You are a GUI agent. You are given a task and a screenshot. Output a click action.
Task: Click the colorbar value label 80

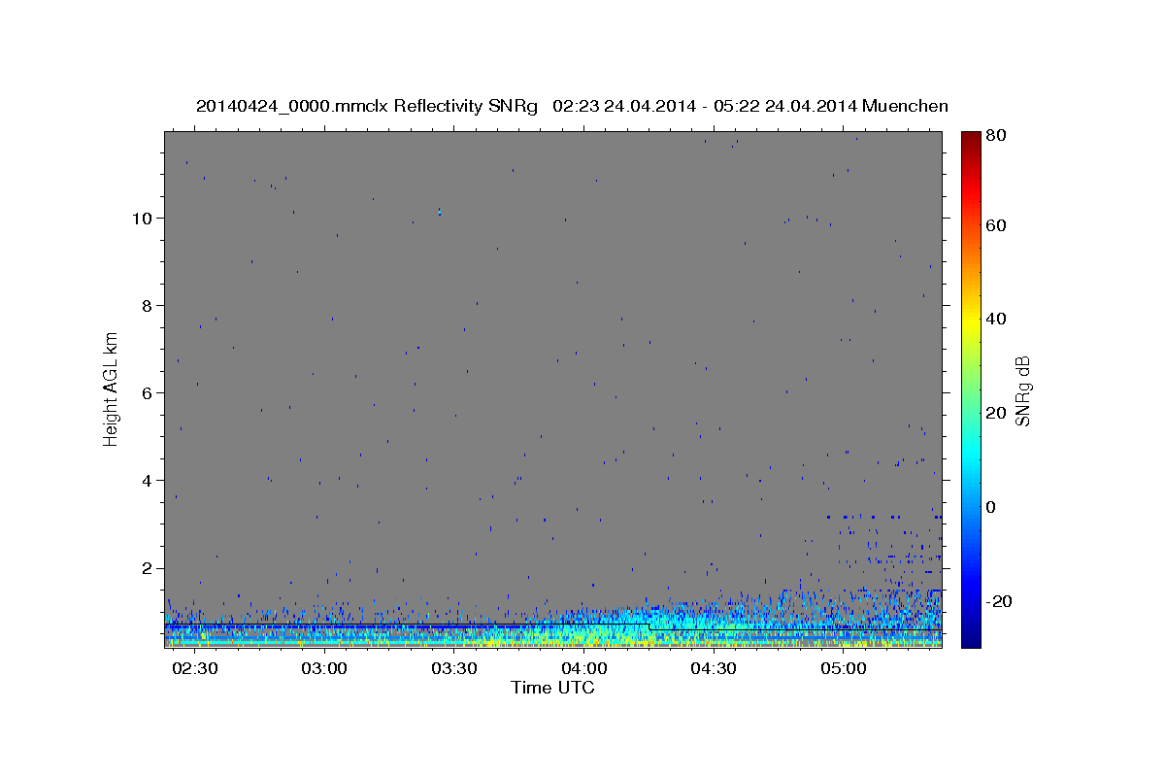[995, 135]
